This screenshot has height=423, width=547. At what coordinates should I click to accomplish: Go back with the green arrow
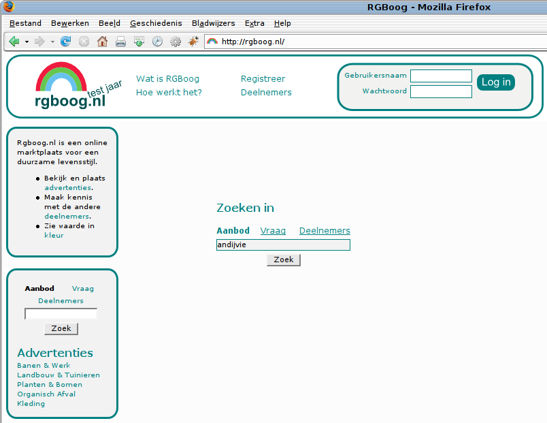14,42
